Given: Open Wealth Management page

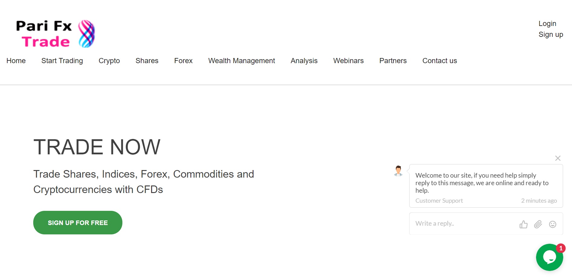Looking at the screenshot, I should tap(241, 61).
